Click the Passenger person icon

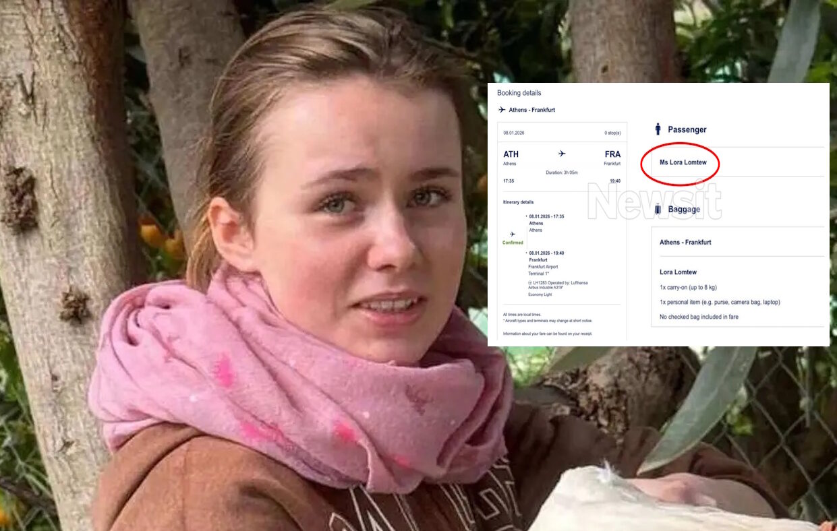[658, 129]
